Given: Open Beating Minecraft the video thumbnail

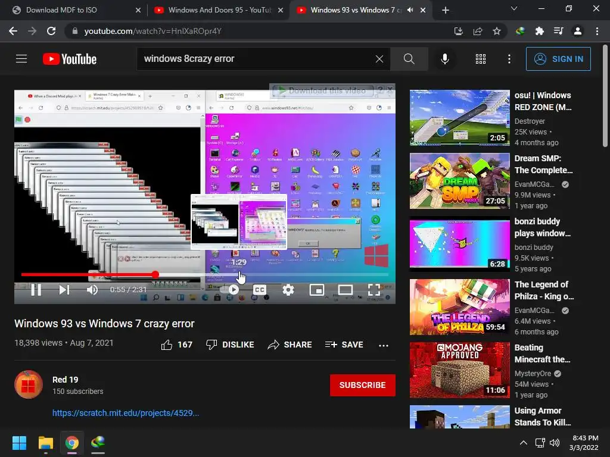Looking at the screenshot, I should (459, 370).
